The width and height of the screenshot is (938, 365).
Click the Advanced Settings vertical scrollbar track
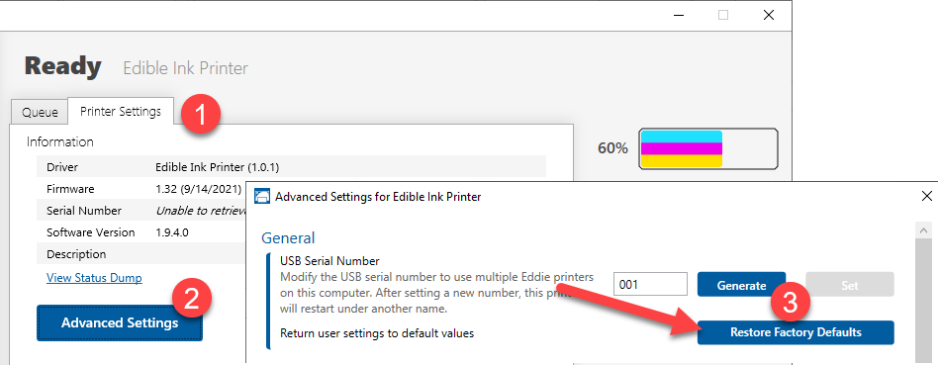[x=923, y=299]
